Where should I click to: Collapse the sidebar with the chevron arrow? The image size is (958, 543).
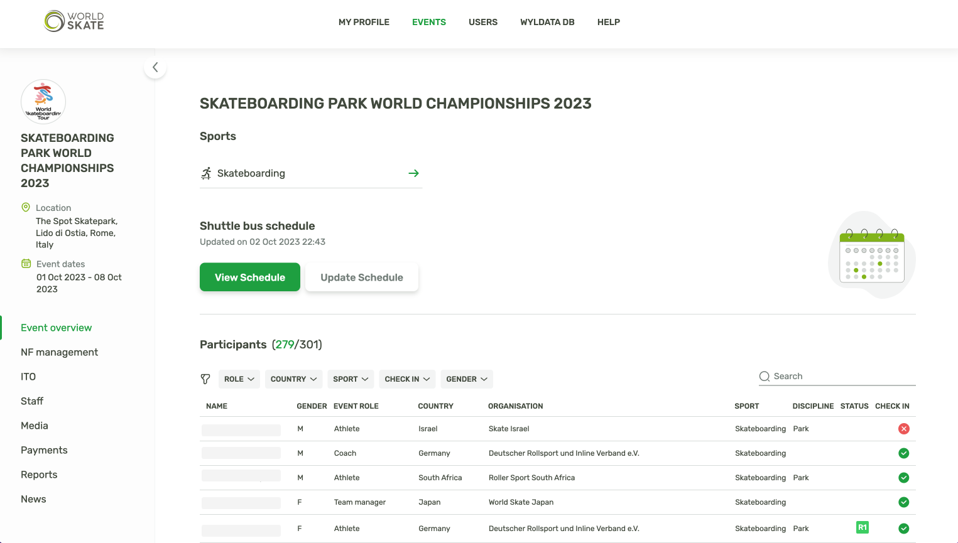click(155, 67)
